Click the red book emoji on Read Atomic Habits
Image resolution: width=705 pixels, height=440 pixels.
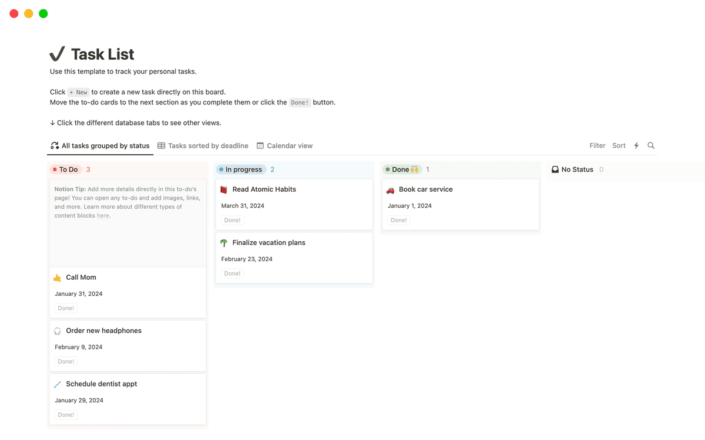224,189
